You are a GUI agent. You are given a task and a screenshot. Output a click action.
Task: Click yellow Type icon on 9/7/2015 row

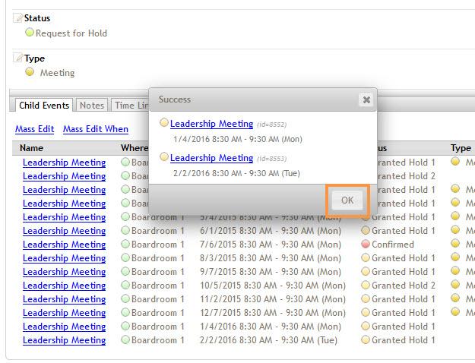click(x=455, y=270)
